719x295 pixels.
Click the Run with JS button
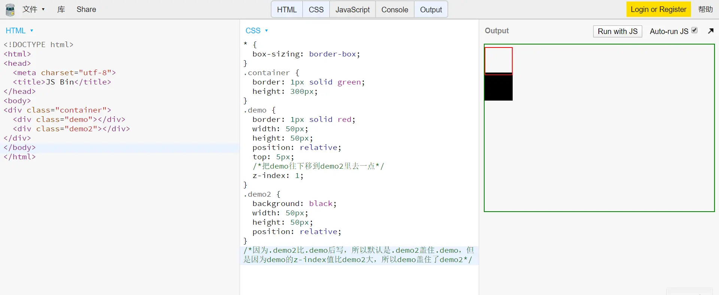(618, 31)
